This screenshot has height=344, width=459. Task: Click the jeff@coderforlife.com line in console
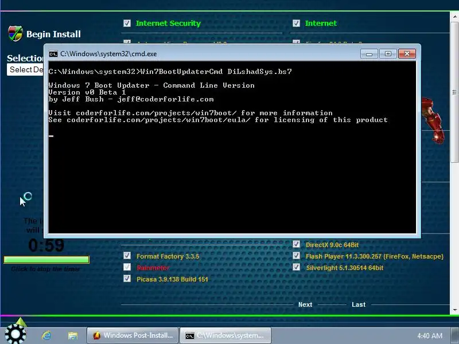131,99
